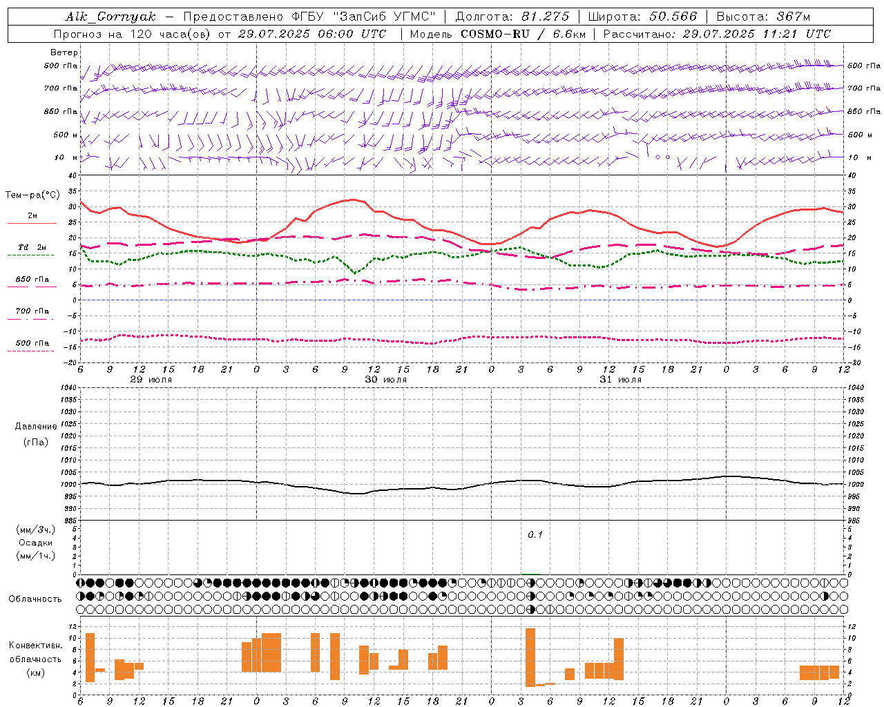Click the station name "Alk_Gornyak"
This screenshot has height=707, width=884.
[x=110, y=17]
